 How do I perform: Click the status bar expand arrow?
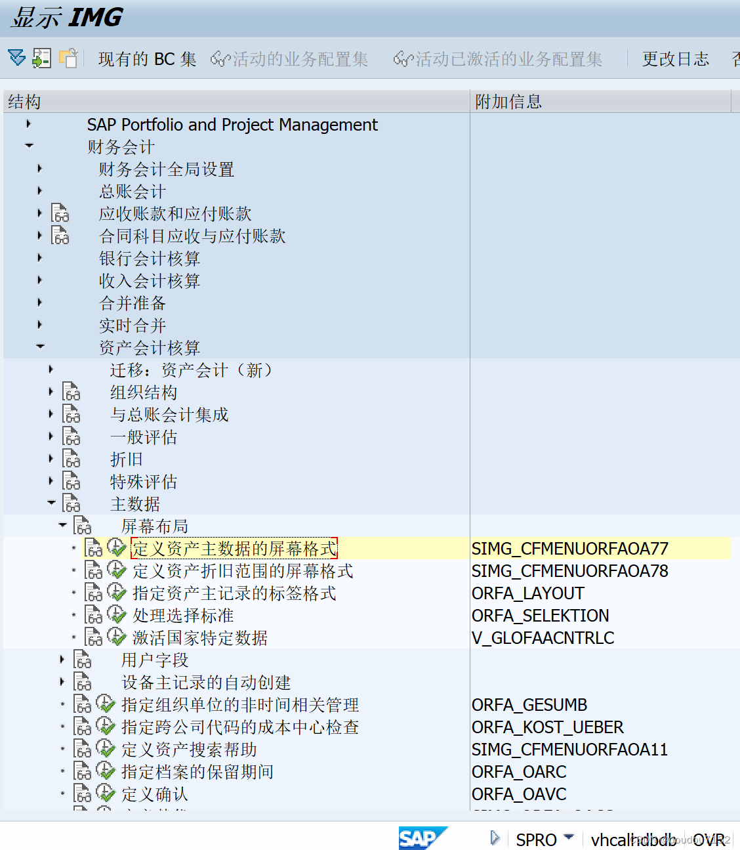tap(495, 838)
